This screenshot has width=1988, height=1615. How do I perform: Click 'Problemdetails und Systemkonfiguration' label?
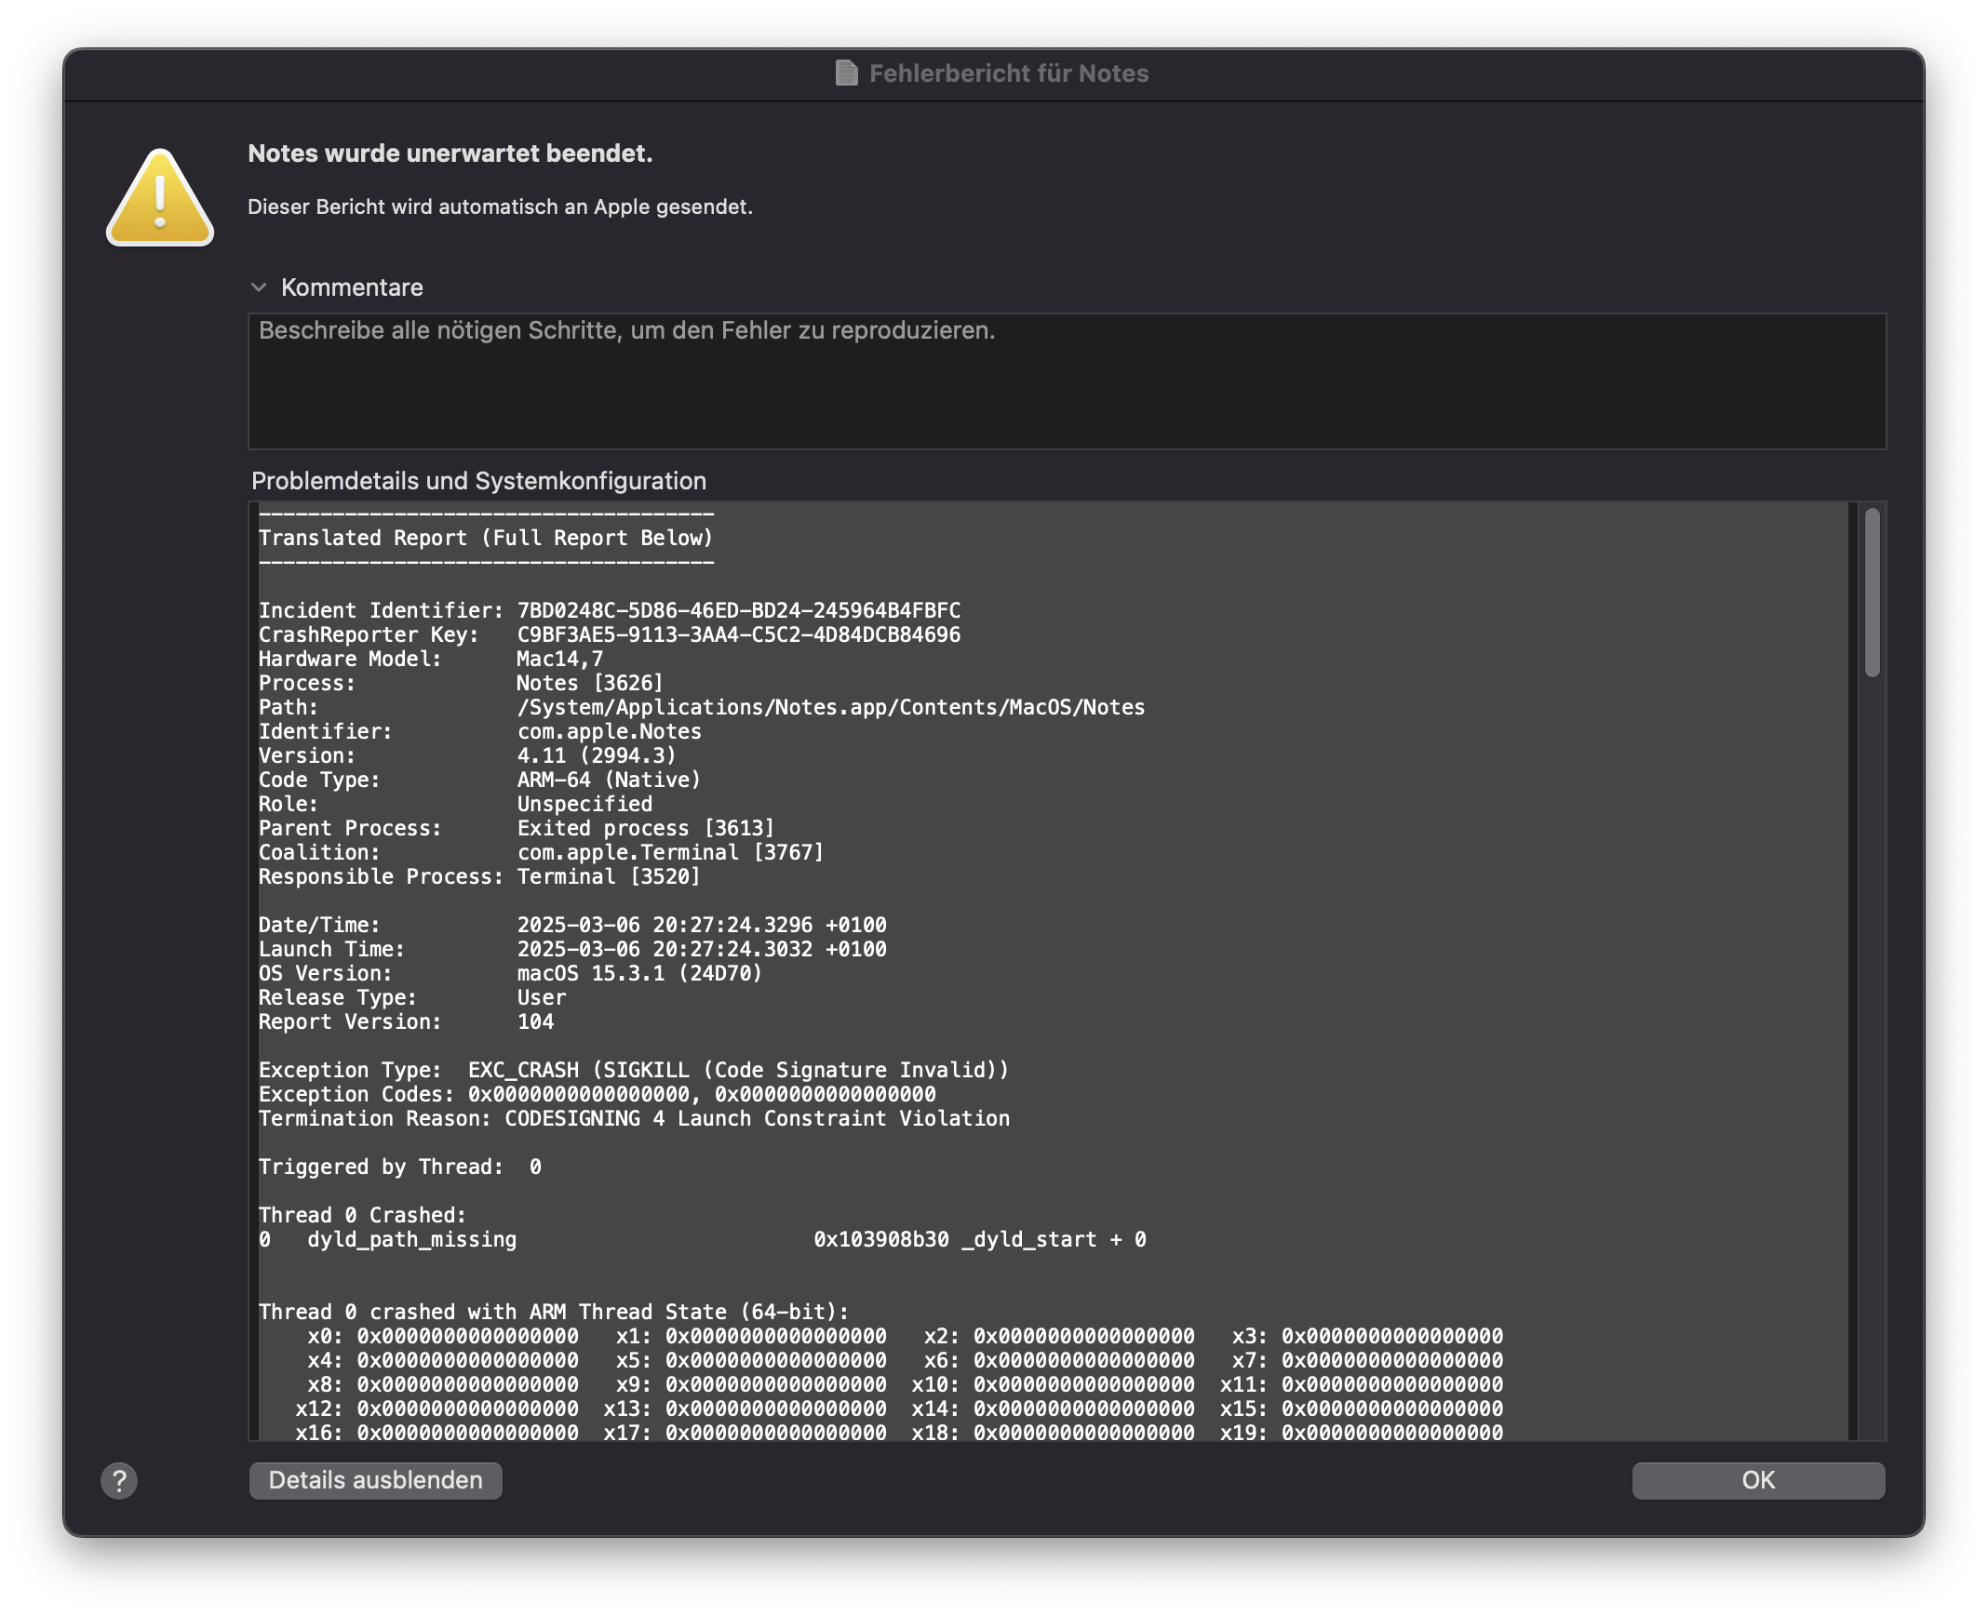coord(478,481)
